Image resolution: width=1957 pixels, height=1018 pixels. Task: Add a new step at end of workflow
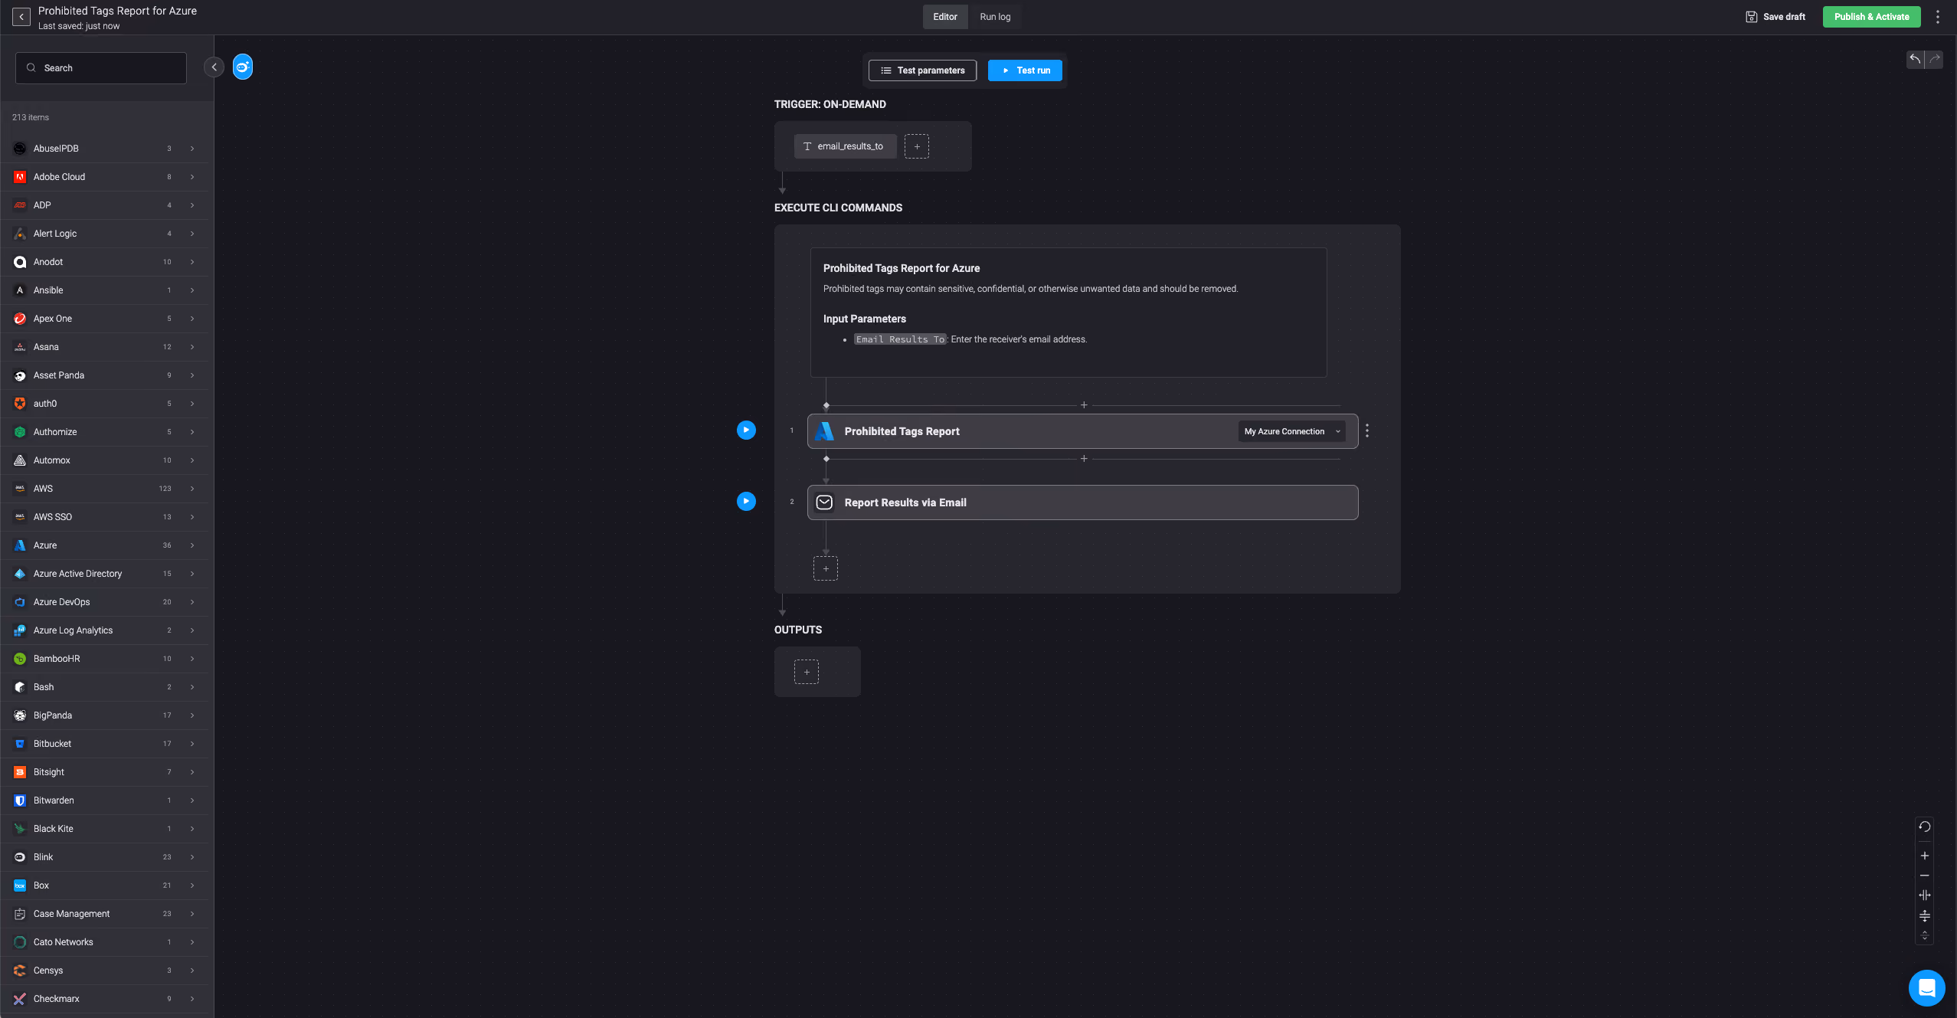[x=826, y=568]
